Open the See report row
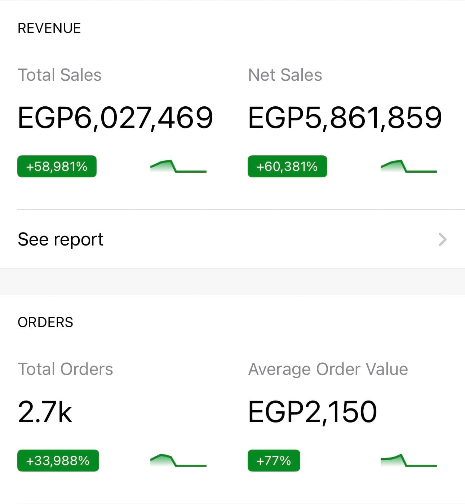The image size is (465, 504). 232,239
